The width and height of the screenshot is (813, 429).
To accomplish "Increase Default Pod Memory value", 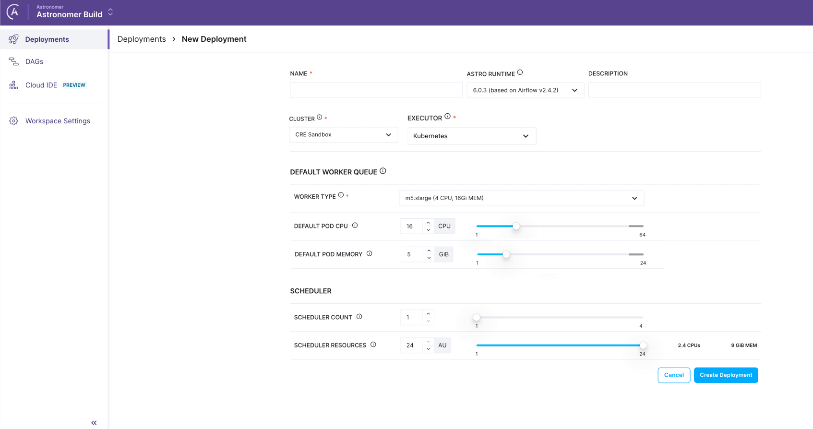I will (429, 251).
